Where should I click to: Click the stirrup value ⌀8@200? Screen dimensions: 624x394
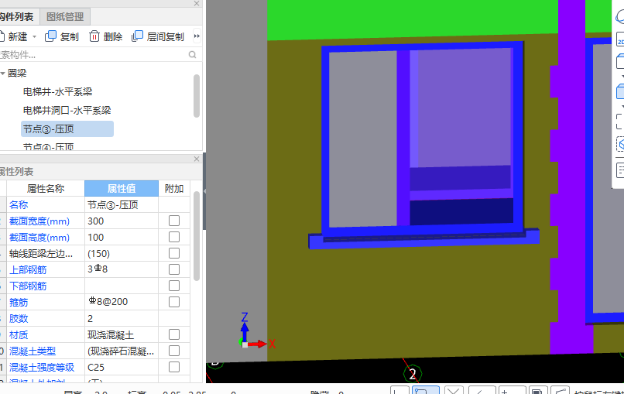pos(122,302)
